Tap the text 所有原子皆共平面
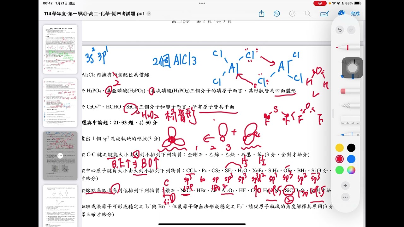Viewport: 404px width, 227px height. tap(213, 107)
